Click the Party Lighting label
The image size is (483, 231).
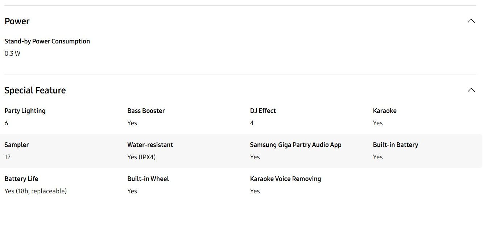pyautogui.click(x=25, y=111)
